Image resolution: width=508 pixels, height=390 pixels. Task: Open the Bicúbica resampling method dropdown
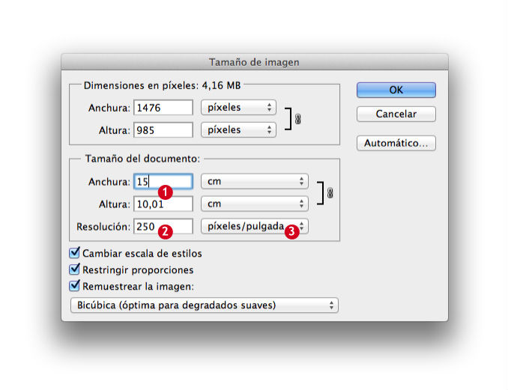pos(205,305)
